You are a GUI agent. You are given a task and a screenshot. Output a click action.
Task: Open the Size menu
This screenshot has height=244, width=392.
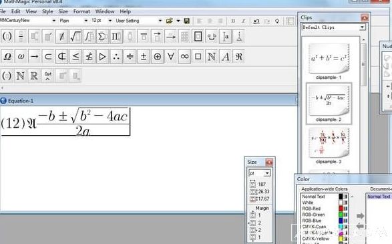63,11
